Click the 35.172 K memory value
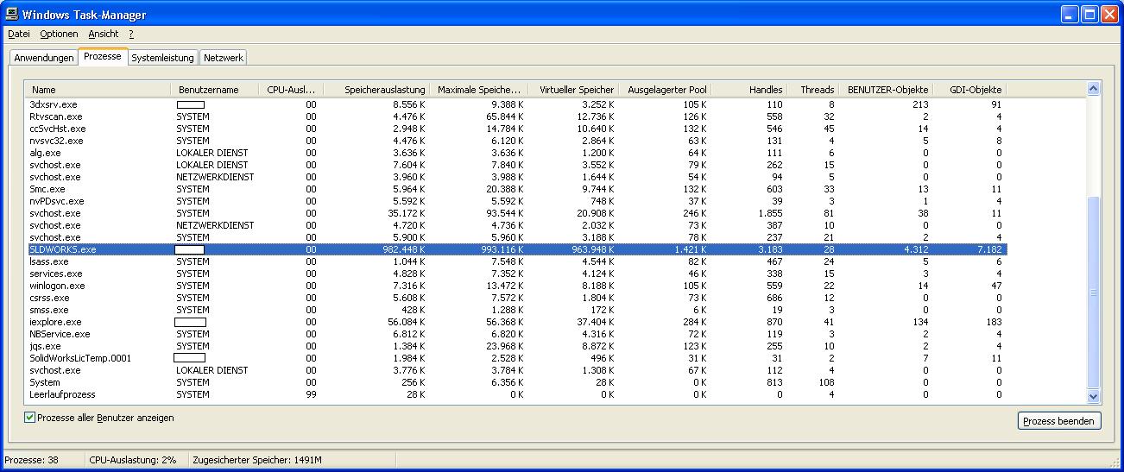The height and width of the screenshot is (472, 1124). (x=406, y=213)
